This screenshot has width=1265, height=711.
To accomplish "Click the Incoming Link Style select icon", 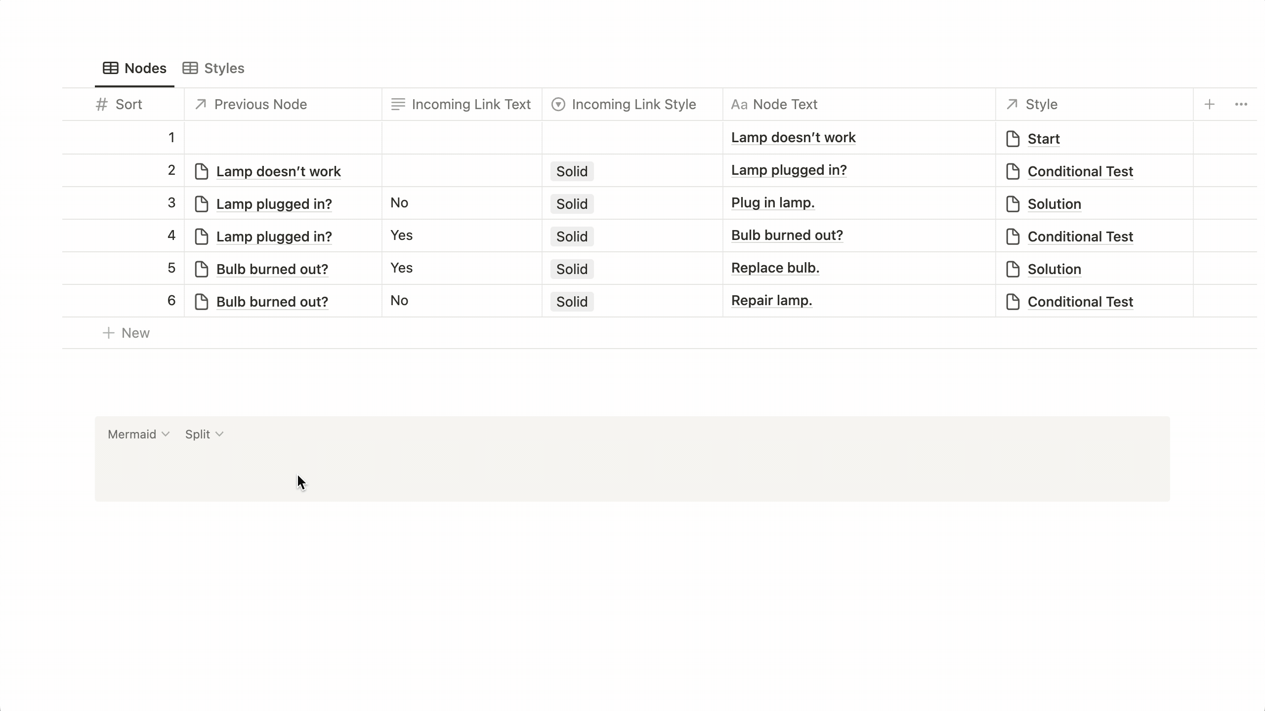I will 558,104.
